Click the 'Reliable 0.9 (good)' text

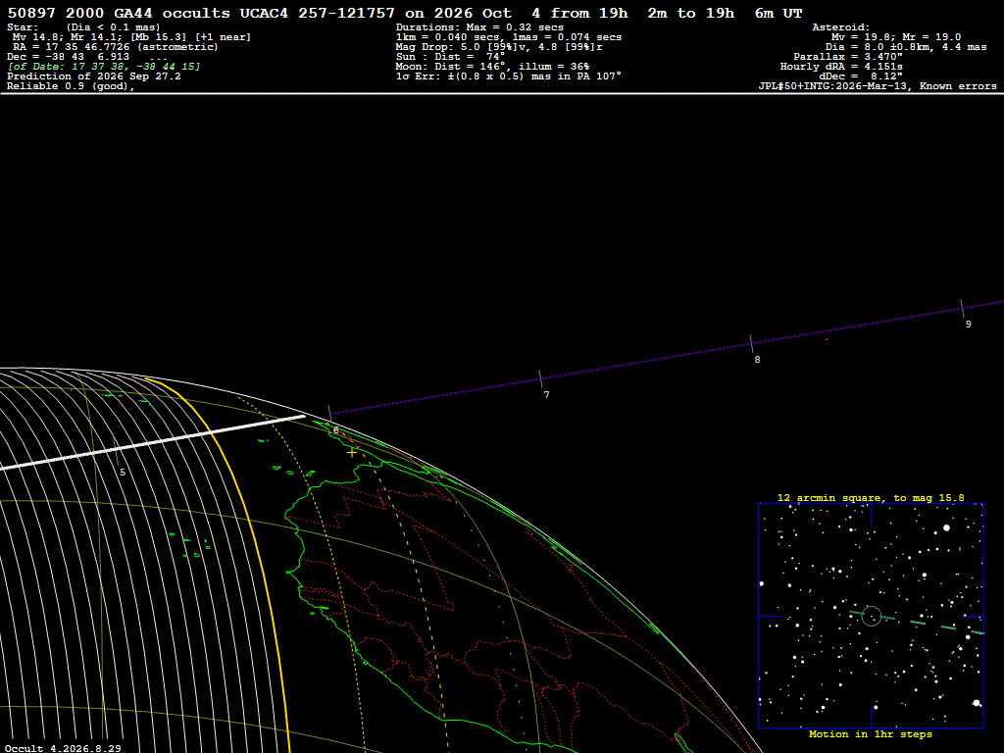click(71, 86)
